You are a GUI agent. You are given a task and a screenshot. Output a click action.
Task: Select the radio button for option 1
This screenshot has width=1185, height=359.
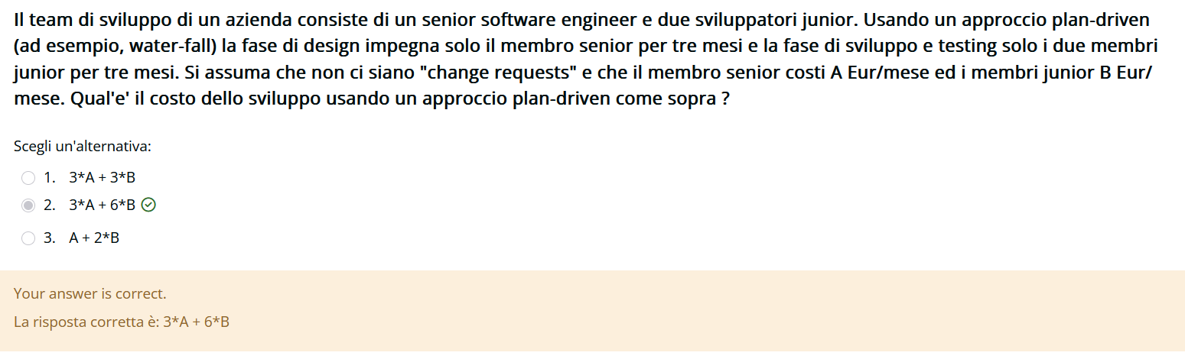[x=28, y=178]
